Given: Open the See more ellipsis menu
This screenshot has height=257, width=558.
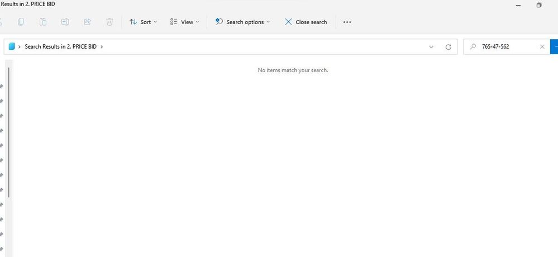Looking at the screenshot, I should (x=347, y=22).
